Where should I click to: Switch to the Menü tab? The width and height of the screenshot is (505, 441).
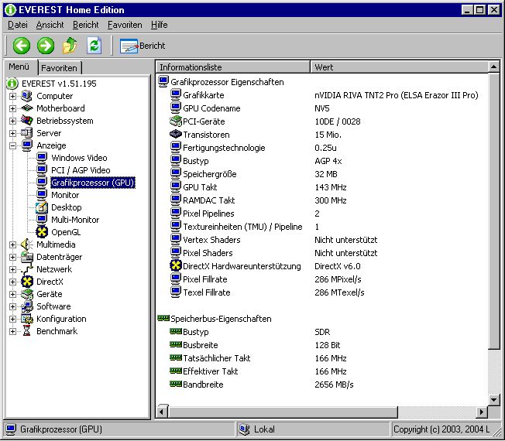(19, 67)
